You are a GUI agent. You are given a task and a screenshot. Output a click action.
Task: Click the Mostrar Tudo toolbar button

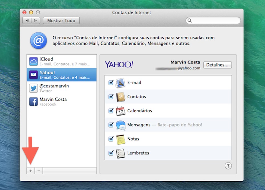(x=61, y=20)
